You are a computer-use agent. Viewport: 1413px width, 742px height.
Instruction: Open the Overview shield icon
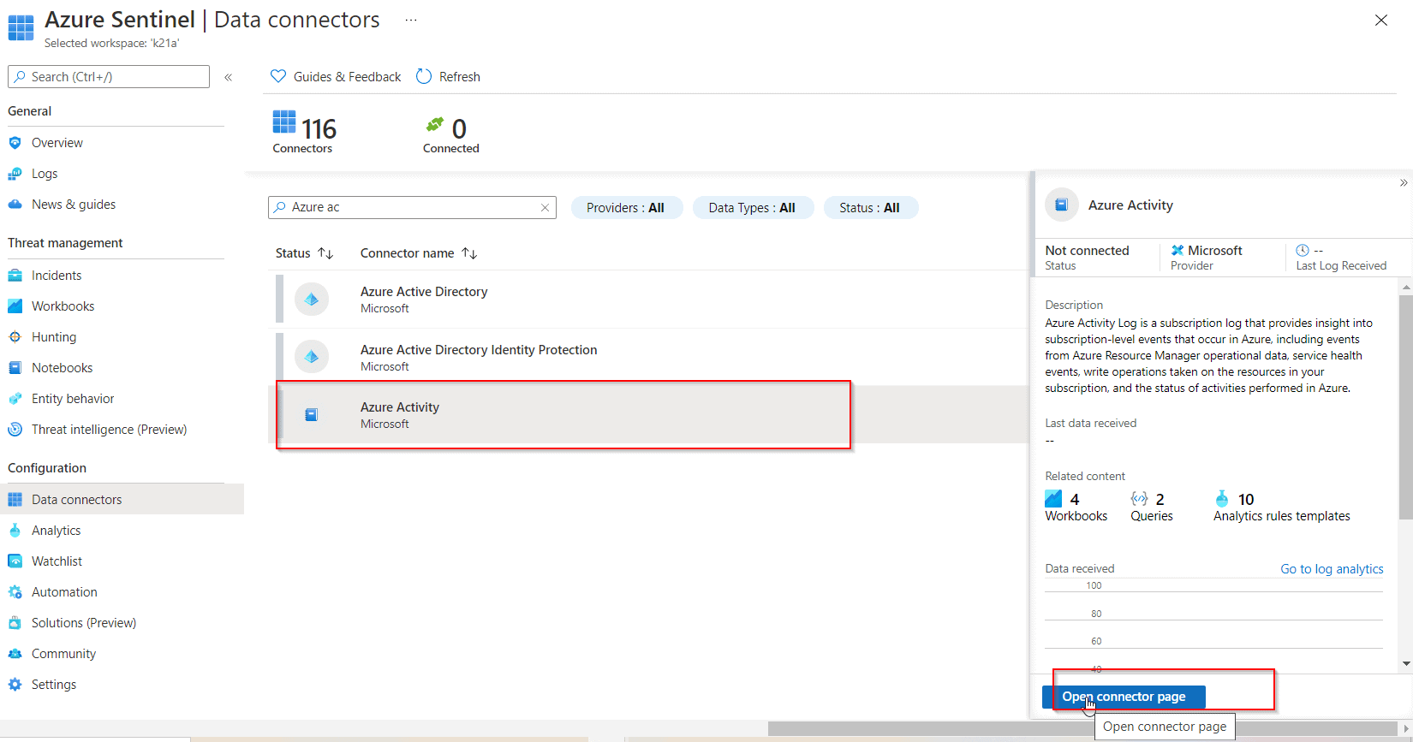click(15, 143)
